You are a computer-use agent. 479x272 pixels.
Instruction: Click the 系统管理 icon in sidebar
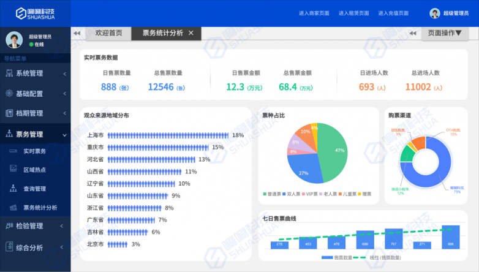(10, 74)
